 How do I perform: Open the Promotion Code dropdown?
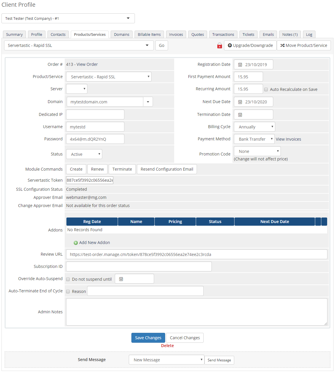[257, 151]
